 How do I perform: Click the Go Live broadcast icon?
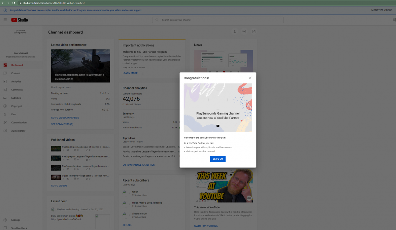pyautogui.click(x=244, y=32)
